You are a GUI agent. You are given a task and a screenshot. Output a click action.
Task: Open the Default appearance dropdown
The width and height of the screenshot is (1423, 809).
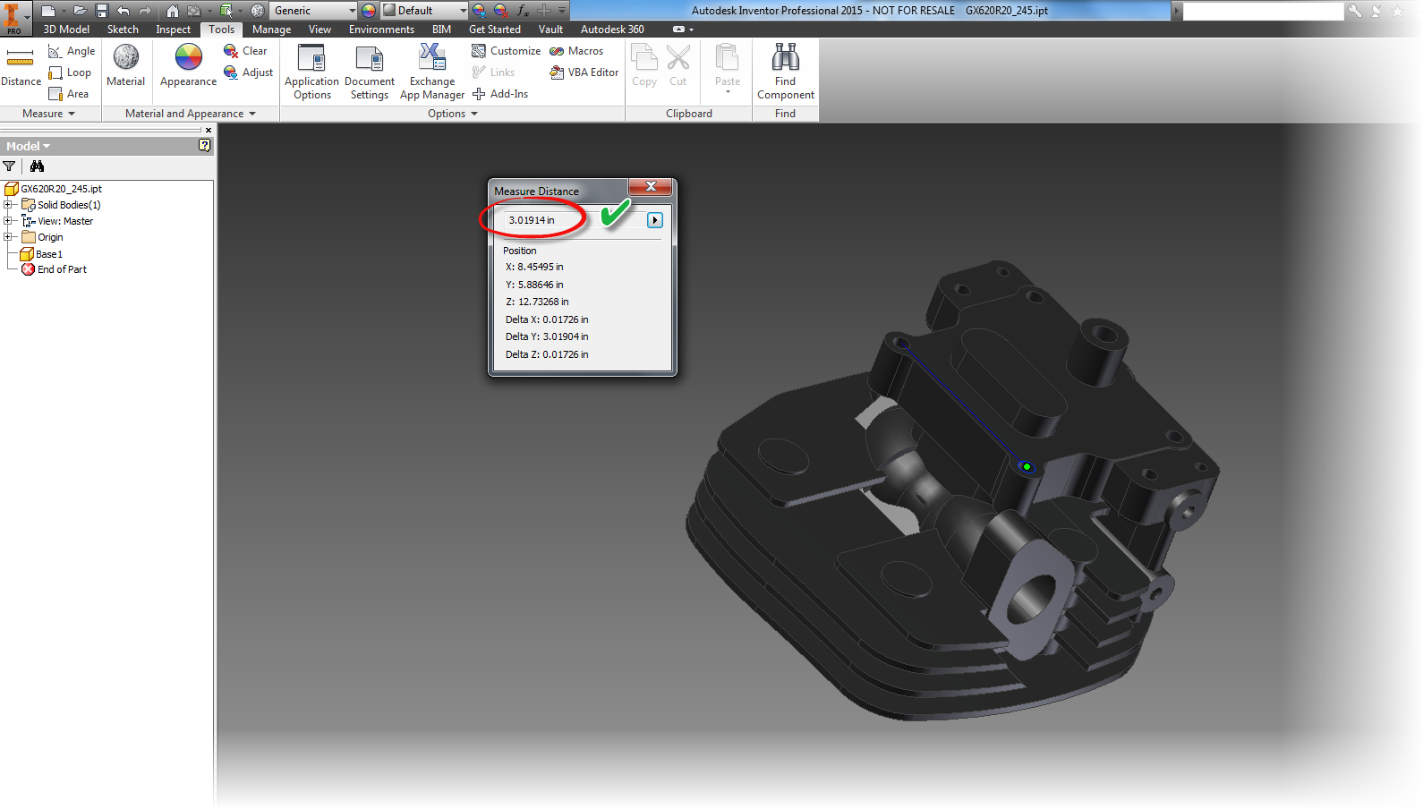[x=425, y=11]
